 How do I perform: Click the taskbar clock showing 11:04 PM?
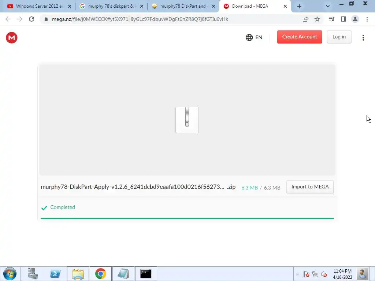tap(342, 274)
